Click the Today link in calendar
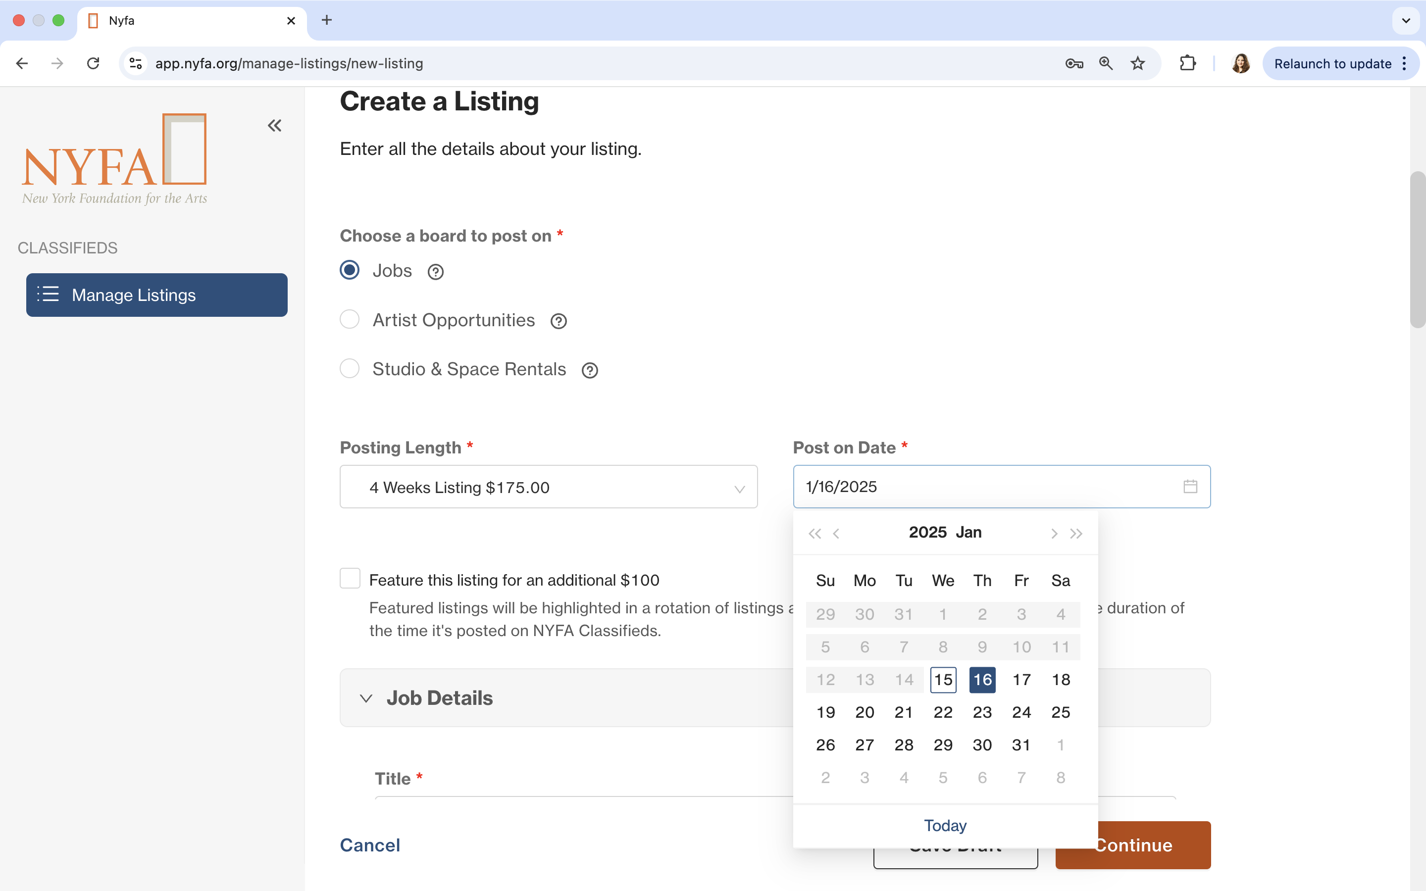 click(945, 825)
